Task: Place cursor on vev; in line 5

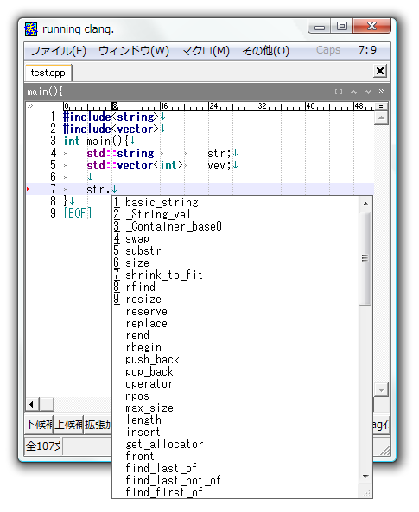Action: pyautogui.click(x=219, y=166)
